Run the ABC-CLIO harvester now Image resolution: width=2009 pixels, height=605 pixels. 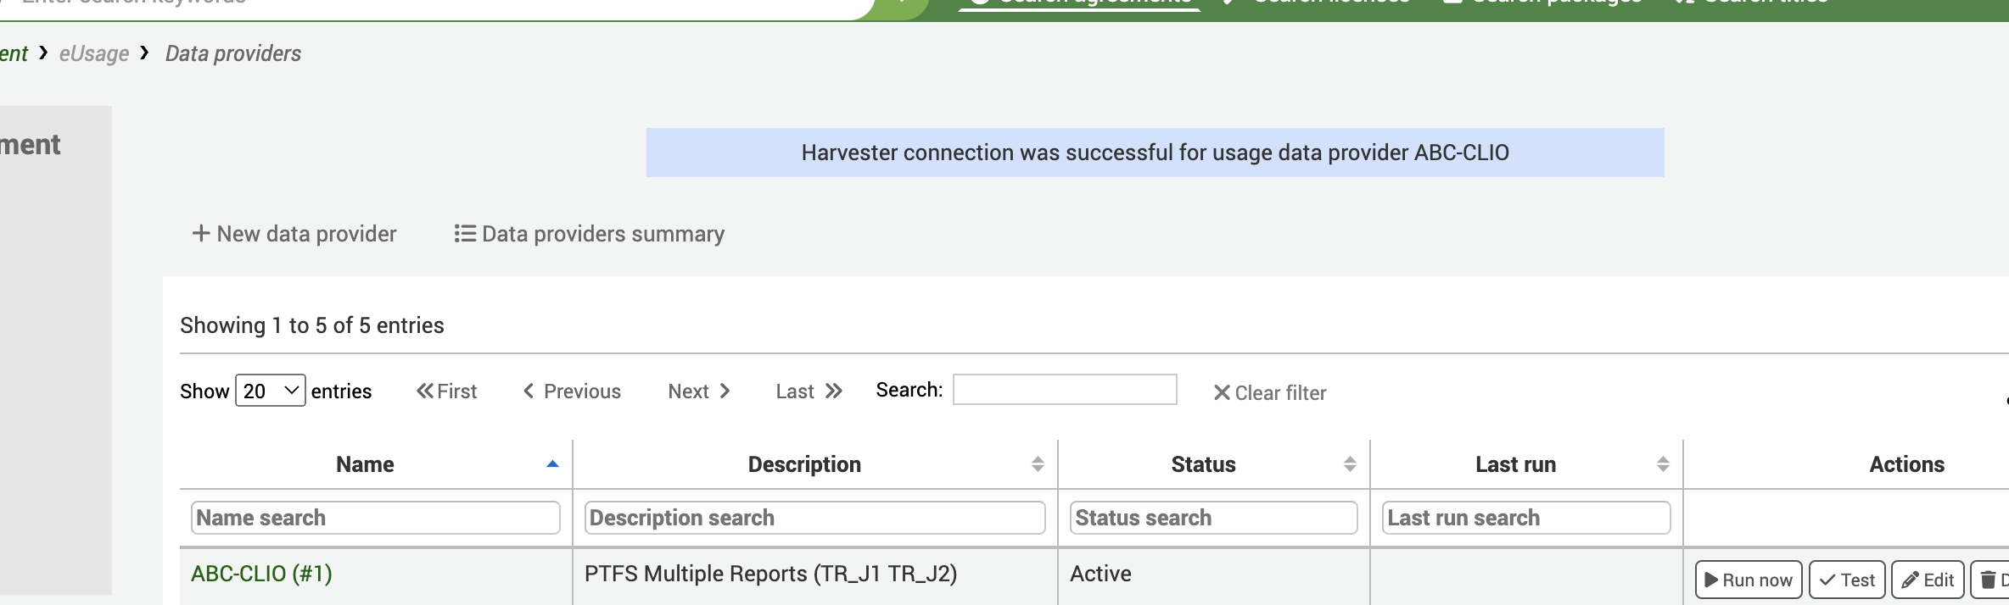pos(1748,580)
